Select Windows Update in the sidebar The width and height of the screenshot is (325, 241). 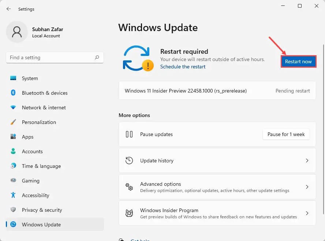coord(55,225)
